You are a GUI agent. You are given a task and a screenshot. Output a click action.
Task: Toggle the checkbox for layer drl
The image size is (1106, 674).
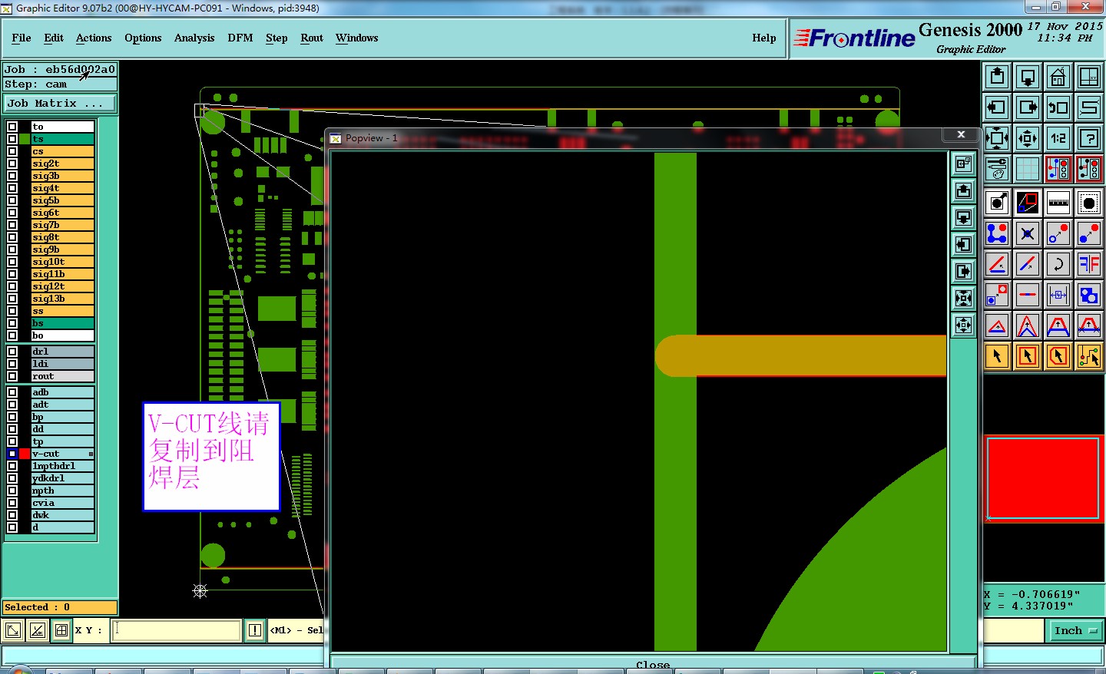click(12, 352)
